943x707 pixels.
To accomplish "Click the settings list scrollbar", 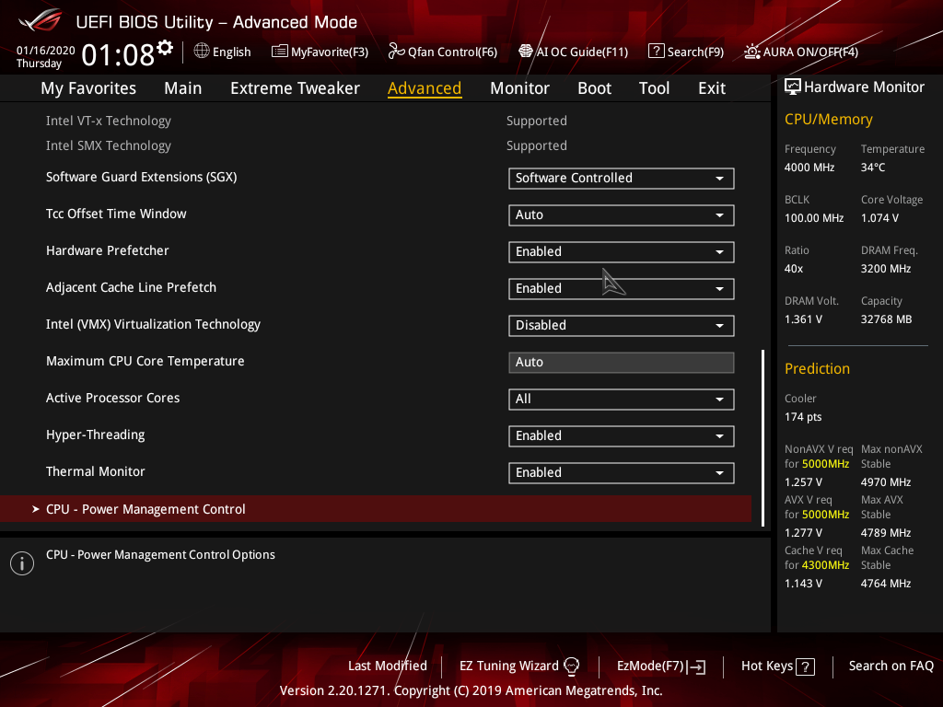I will tap(763, 437).
